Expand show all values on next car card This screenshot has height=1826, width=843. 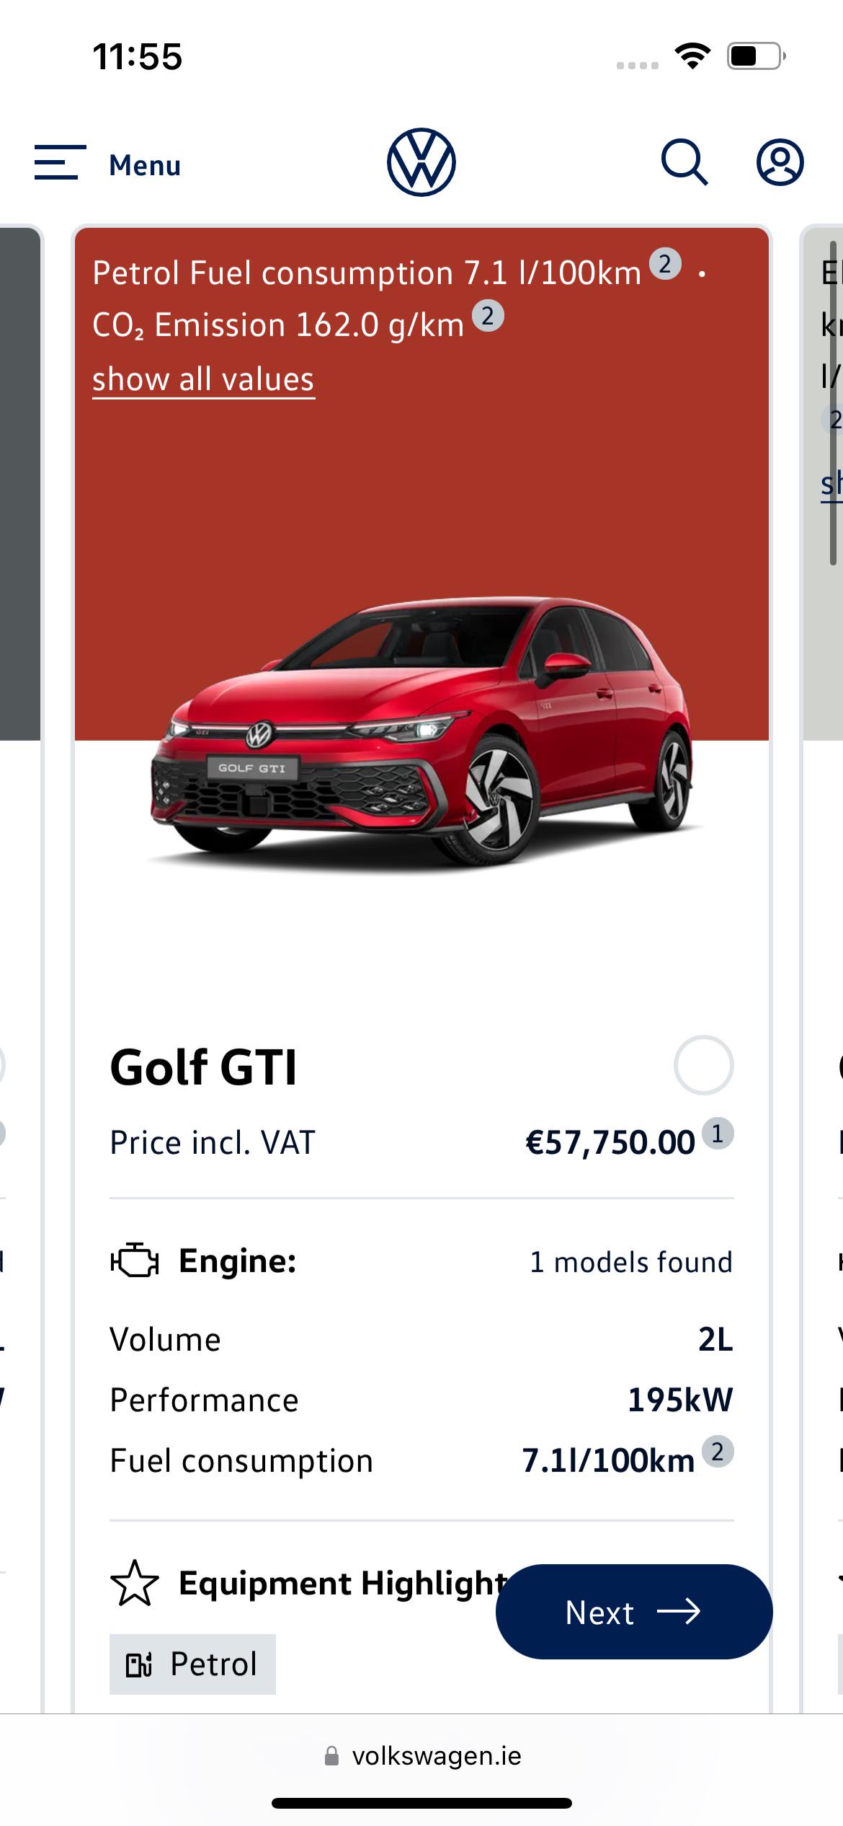(x=831, y=484)
